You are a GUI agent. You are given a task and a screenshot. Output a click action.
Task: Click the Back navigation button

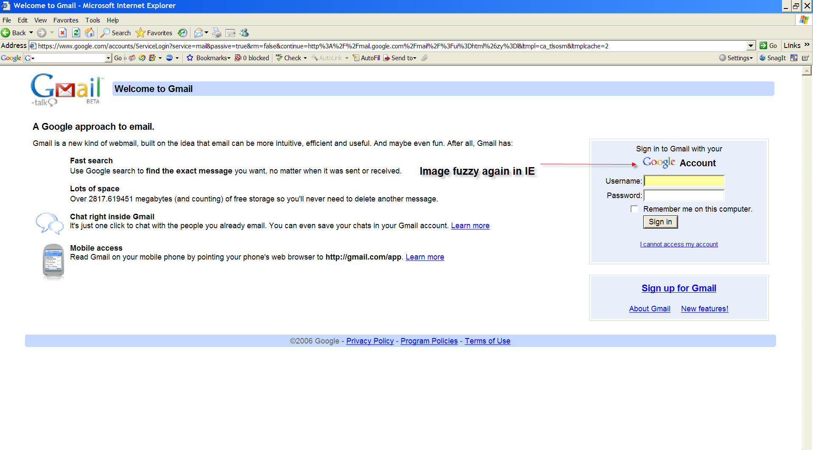coord(14,33)
